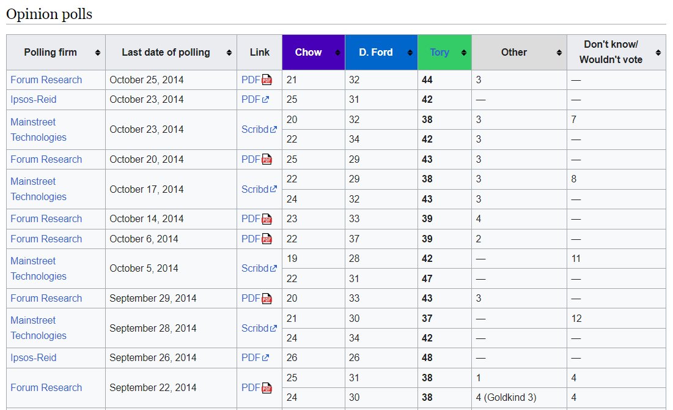Image resolution: width=673 pixels, height=410 pixels.
Task: Click the purple Chow column header
Action: [308, 53]
